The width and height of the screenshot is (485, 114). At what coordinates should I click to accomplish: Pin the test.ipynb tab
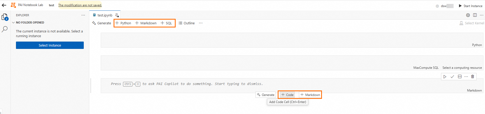pos(117,15)
